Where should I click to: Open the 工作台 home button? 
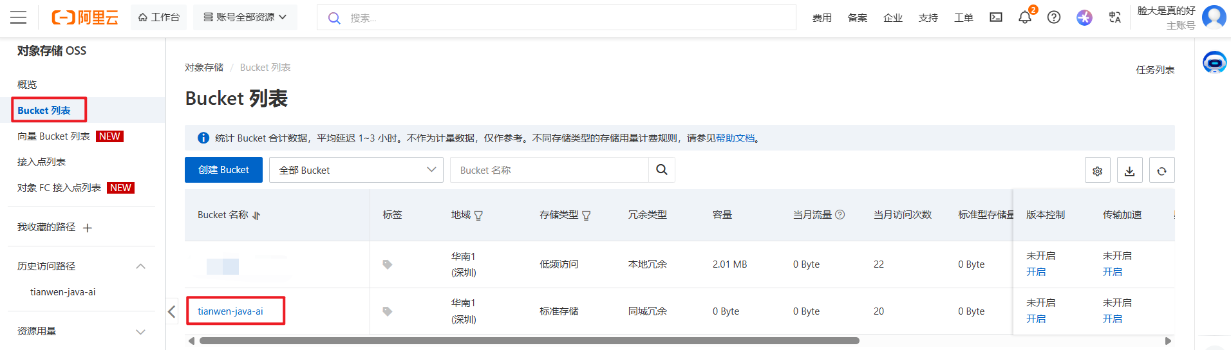[158, 17]
